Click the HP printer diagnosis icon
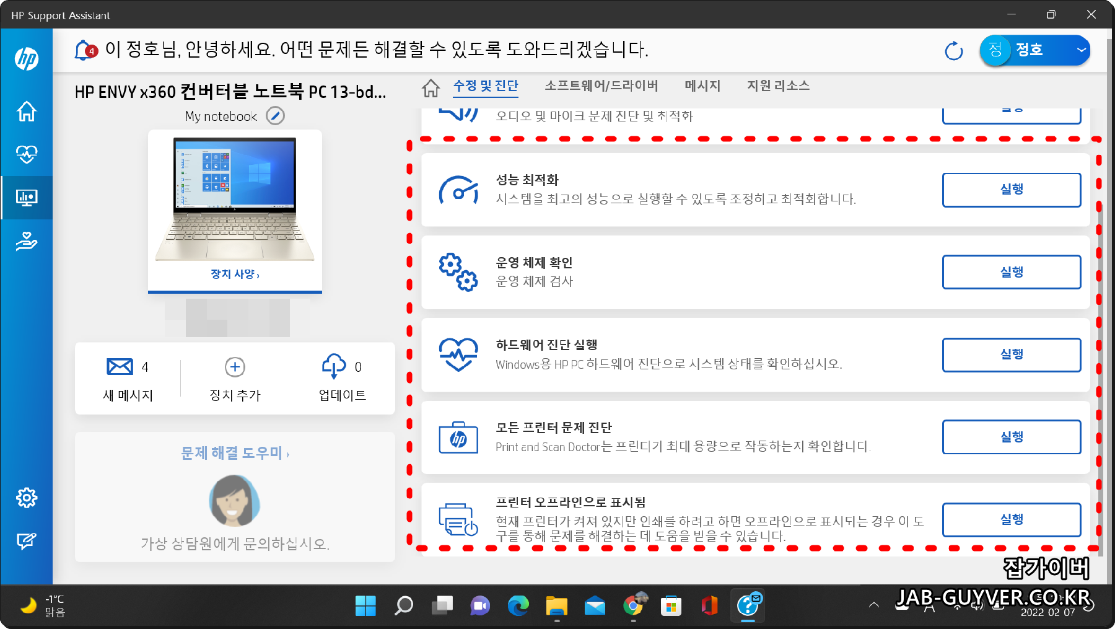The image size is (1115, 629). 458,437
